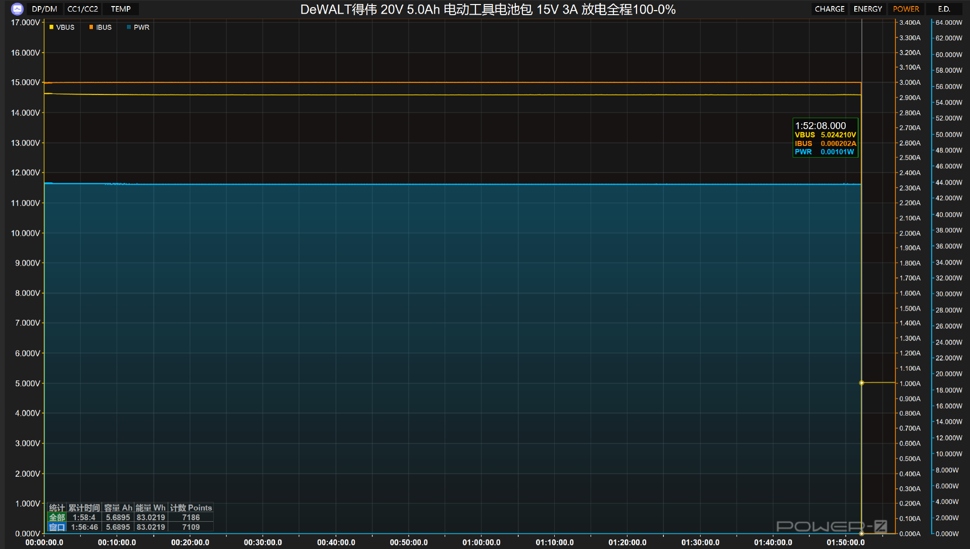Click the 能量 Wh column header
The image size is (970, 549).
coord(151,508)
